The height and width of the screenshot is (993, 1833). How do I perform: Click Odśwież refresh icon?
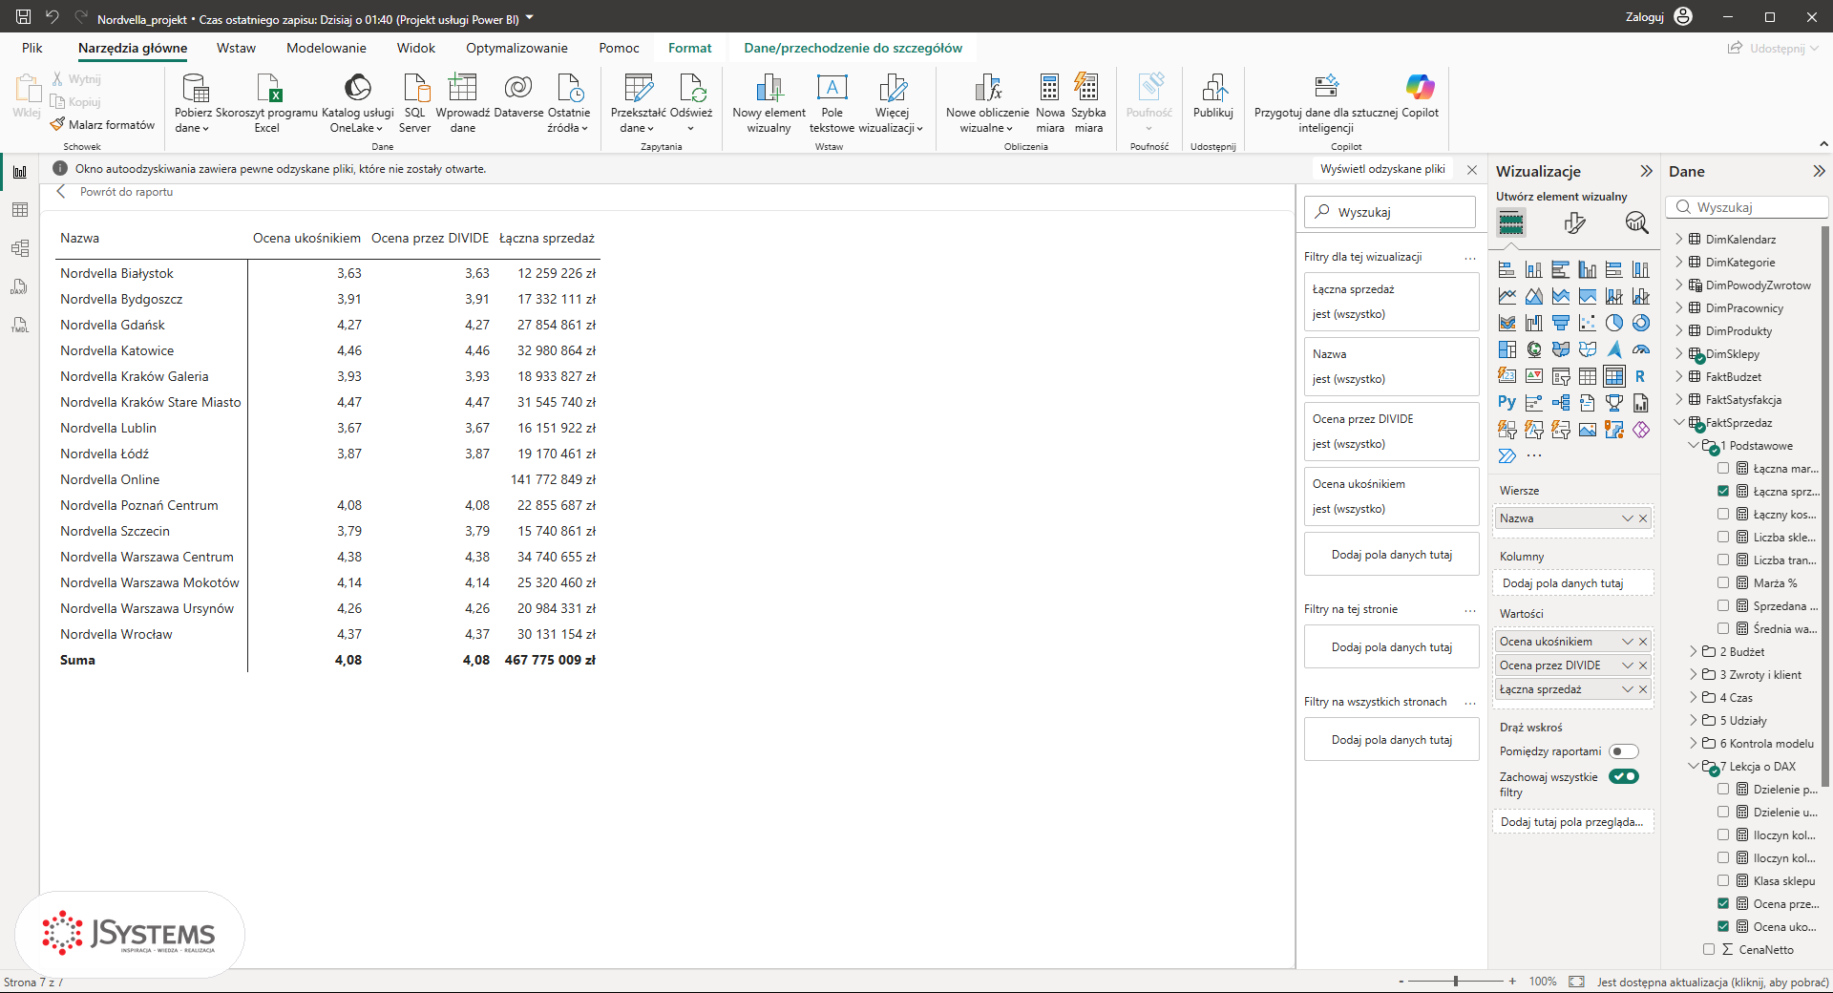[x=692, y=88]
